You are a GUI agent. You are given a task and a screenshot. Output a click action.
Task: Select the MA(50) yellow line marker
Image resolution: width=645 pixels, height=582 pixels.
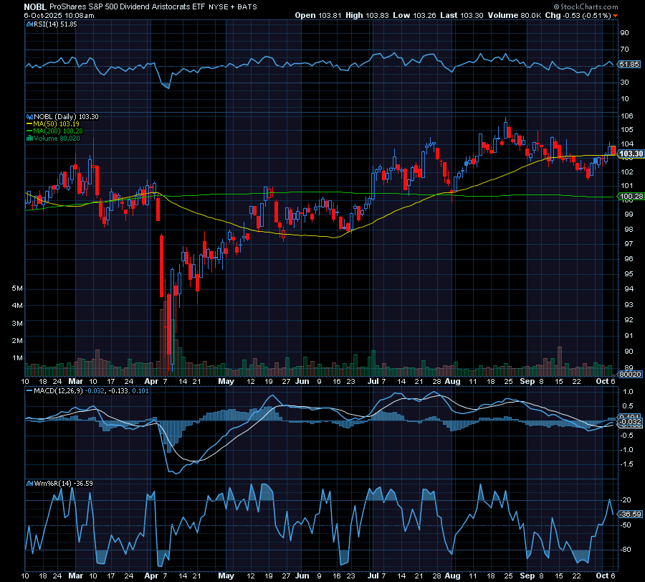tap(29, 123)
